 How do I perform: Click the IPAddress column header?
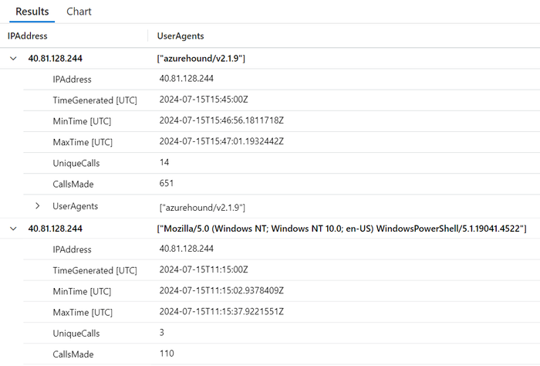click(x=28, y=36)
